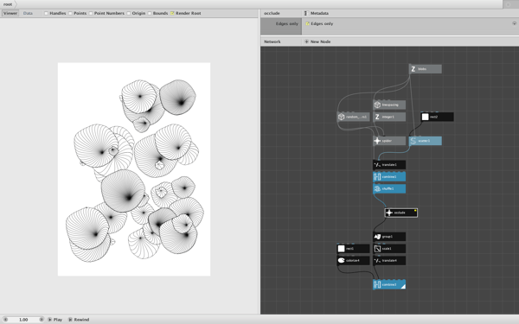
Task: Open the parameter panel options arrow
Action: 514,23
